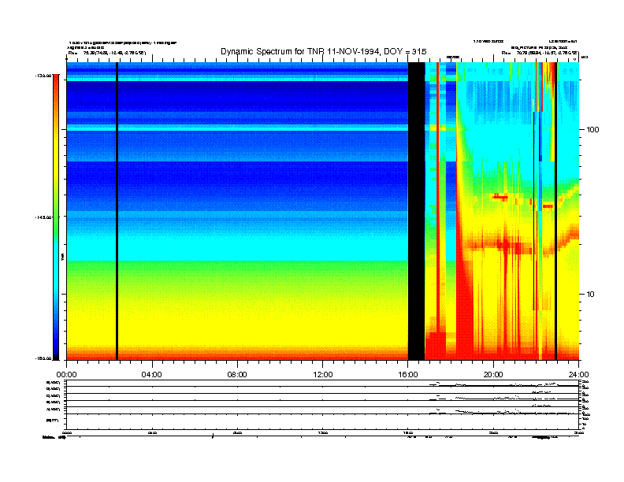Click the 100 frequency axis label
This screenshot has width=624, height=482.
click(x=592, y=130)
